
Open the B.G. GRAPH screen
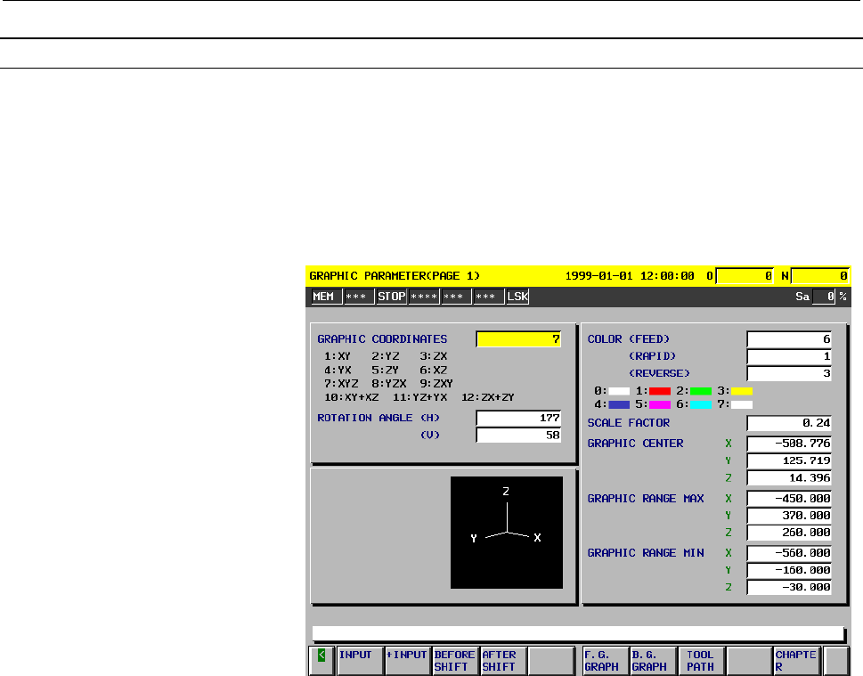click(x=652, y=660)
